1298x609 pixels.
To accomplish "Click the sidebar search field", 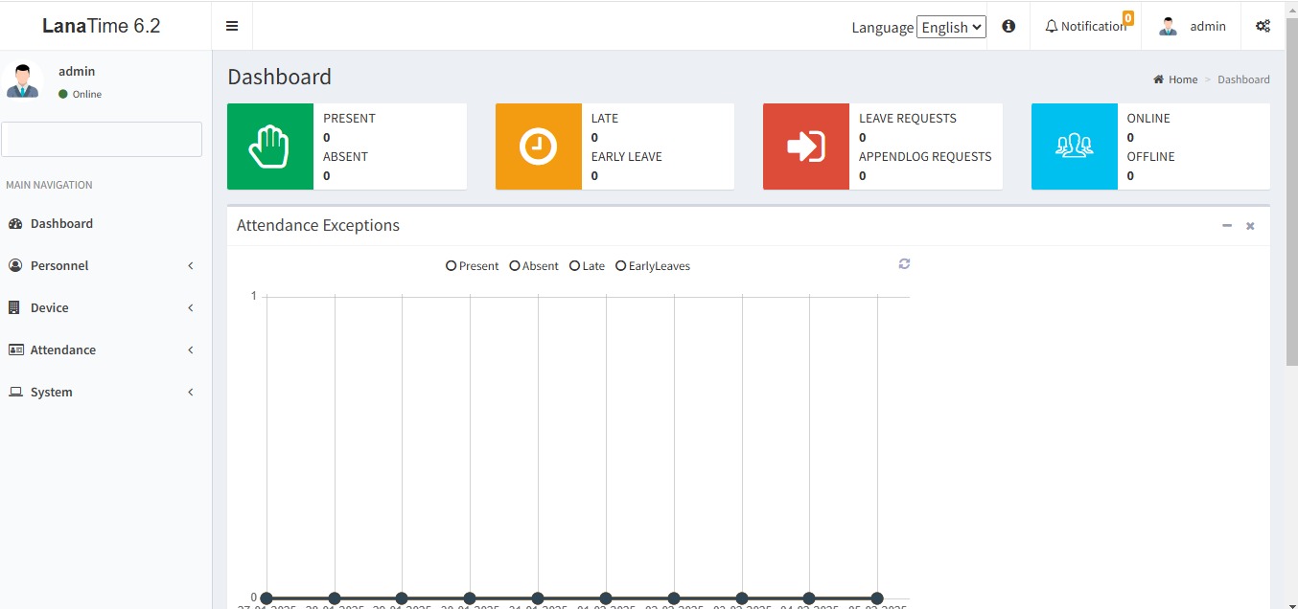I will pos(102,139).
